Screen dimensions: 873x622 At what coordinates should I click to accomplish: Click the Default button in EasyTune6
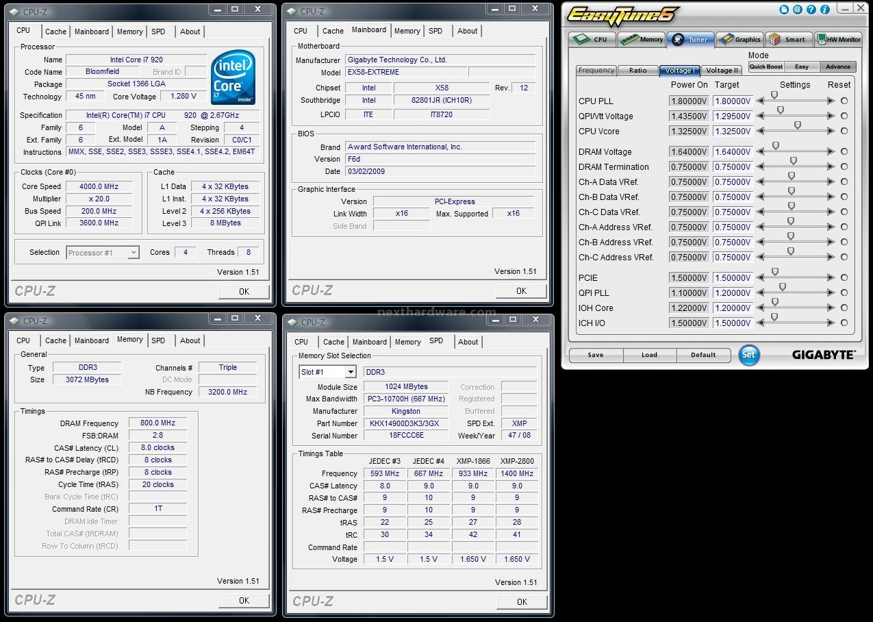click(x=703, y=355)
